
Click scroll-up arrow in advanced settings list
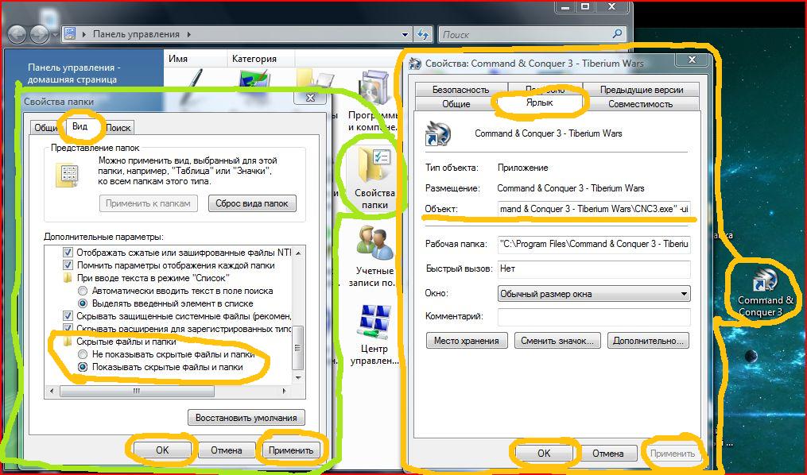[x=298, y=253]
